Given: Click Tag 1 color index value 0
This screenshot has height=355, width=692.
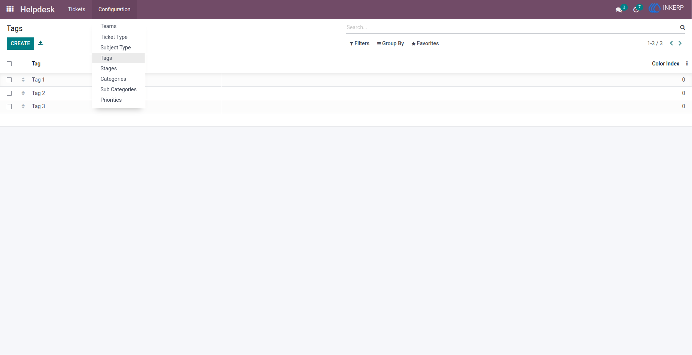Looking at the screenshot, I should point(683,80).
